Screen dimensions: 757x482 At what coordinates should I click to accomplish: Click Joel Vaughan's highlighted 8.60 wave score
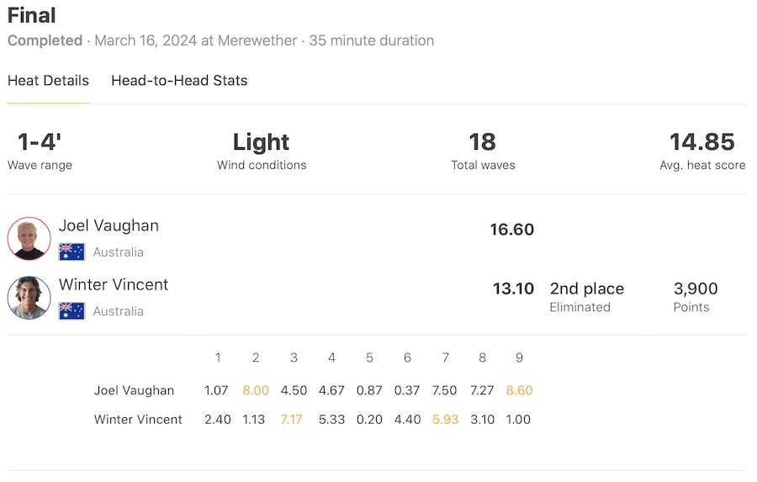click(x=518, y=390)
